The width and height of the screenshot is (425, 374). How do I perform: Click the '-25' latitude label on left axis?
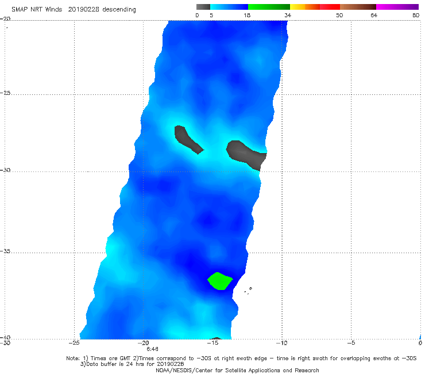pyautogui.click(x=5, y=93)
